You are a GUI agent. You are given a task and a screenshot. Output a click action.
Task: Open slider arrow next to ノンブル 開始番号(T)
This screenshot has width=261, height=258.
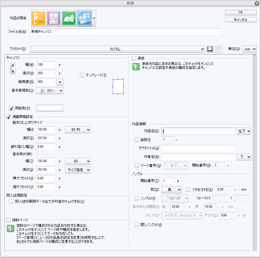click(x=178, y=181)
